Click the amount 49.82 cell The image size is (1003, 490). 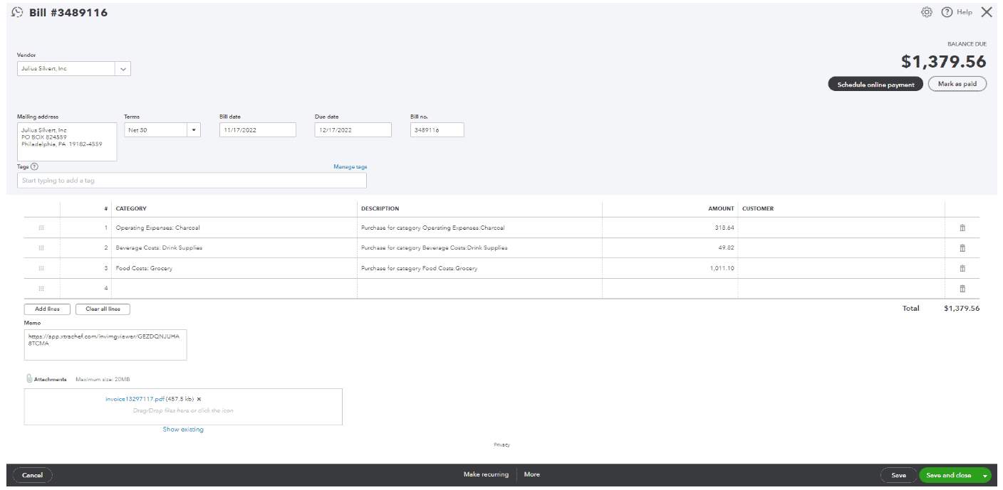(670, 247)
